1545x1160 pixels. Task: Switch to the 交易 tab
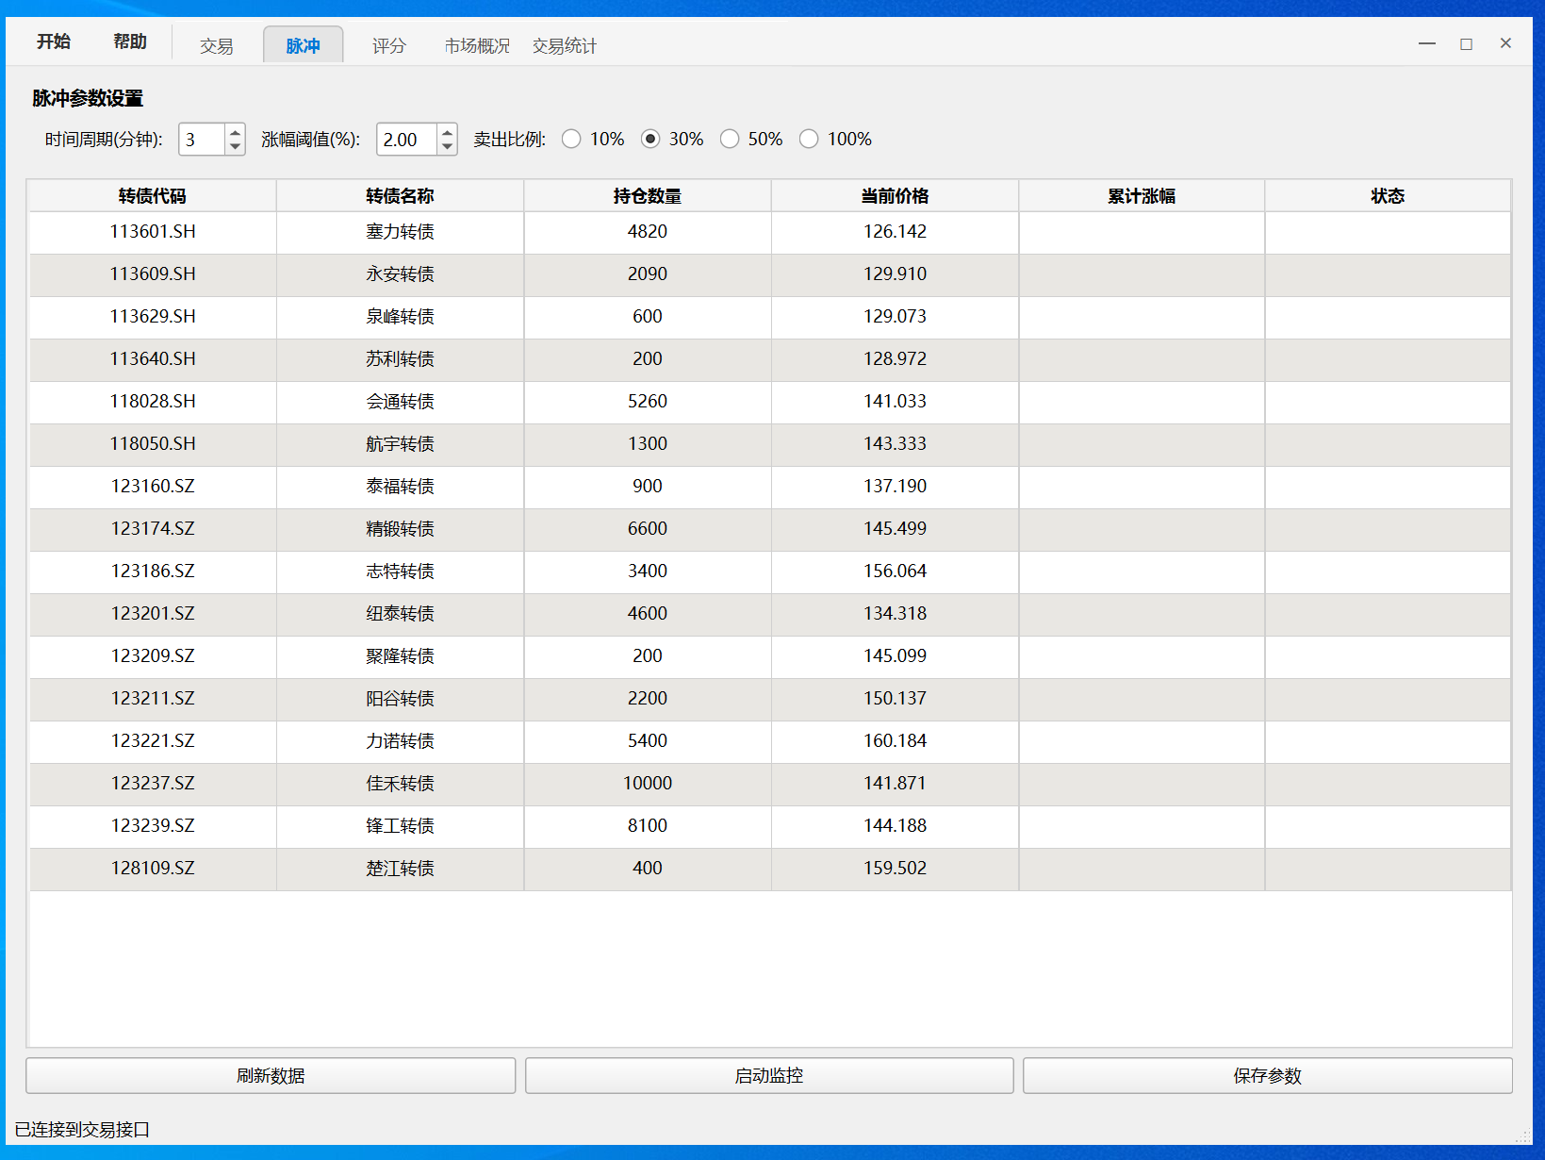coord(216,46)
